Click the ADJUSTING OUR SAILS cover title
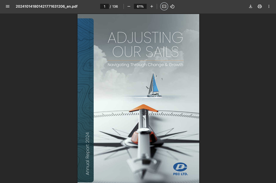Image resolution: width=276 pixels, height=183 pixels. click(145, 44)
